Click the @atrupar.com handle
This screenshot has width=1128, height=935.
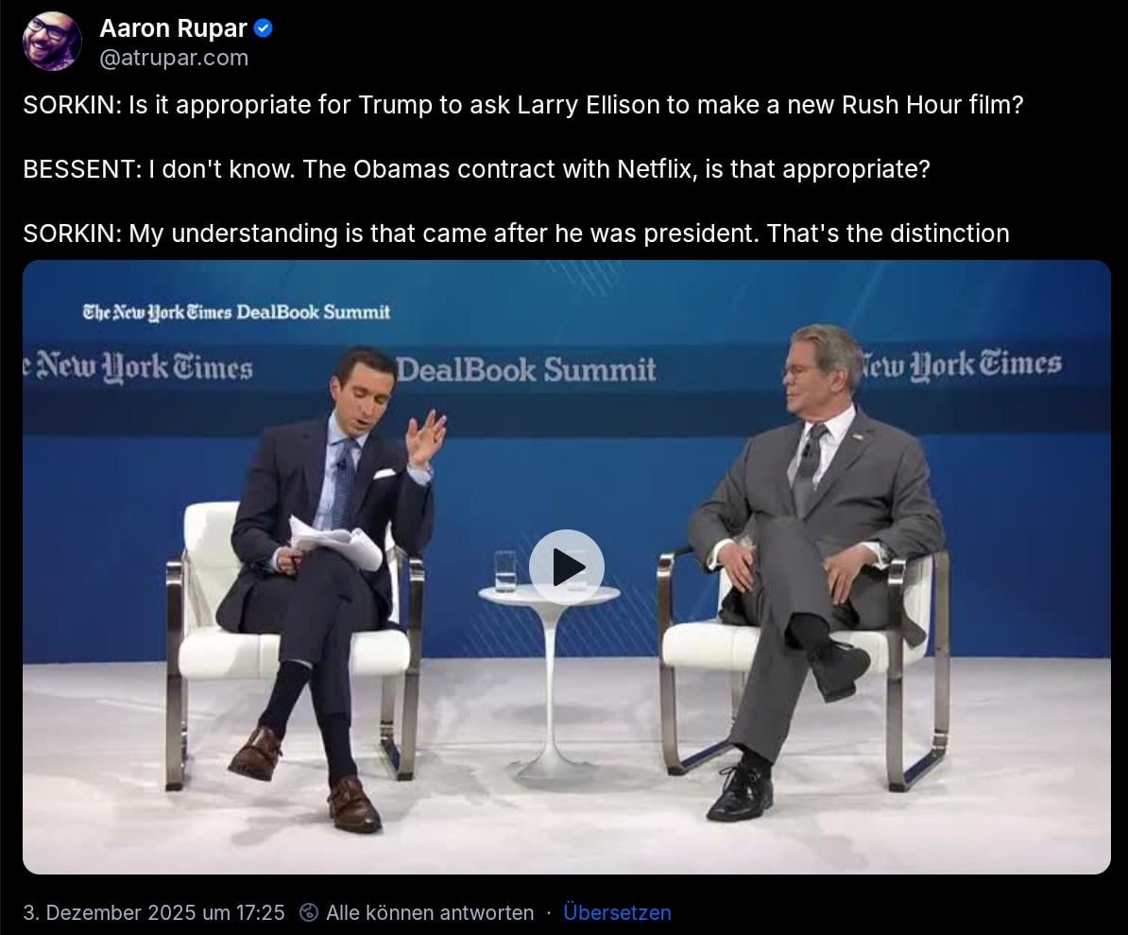point(174,58)
